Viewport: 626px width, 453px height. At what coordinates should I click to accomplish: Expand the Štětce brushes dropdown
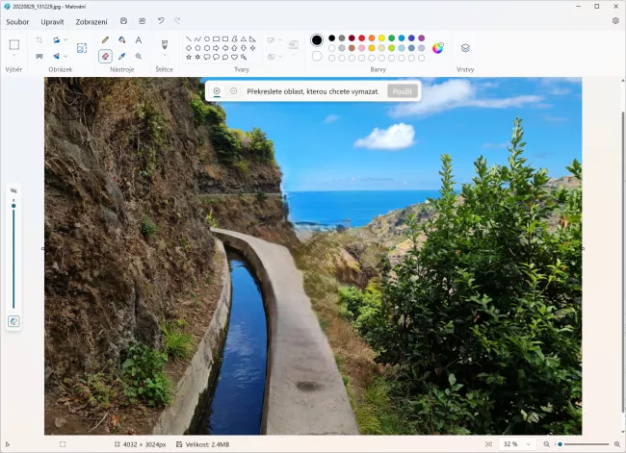(x=164, y=57)
